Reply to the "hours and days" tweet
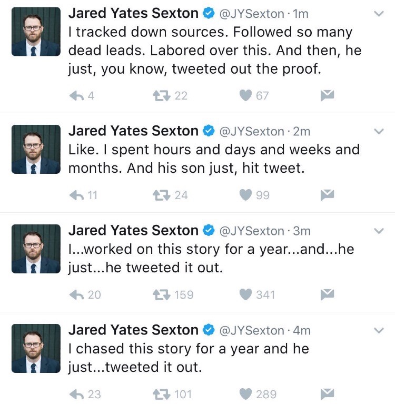Image resolution: width=395 pixels, height=404 pixels. point(77,195)
